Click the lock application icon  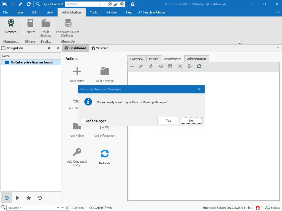point(133,4)
